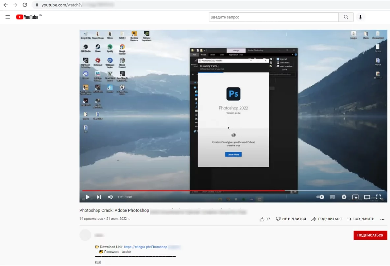The height and width of the screenshot is (266, 390).
Task: Open the miniplayer from player controls
Action: coord(355,197)
